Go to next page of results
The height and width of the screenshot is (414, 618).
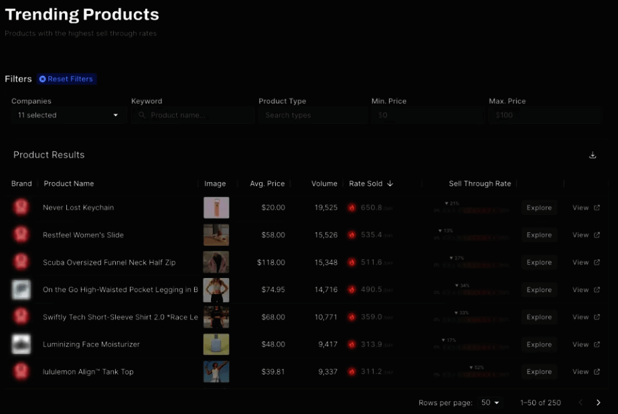598,403
